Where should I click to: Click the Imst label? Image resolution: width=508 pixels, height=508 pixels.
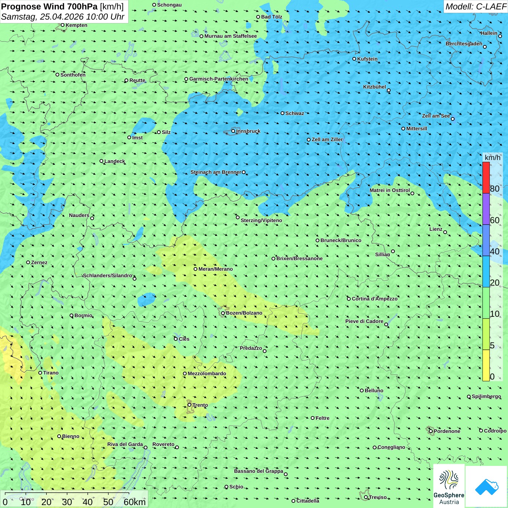click(137, 138)
